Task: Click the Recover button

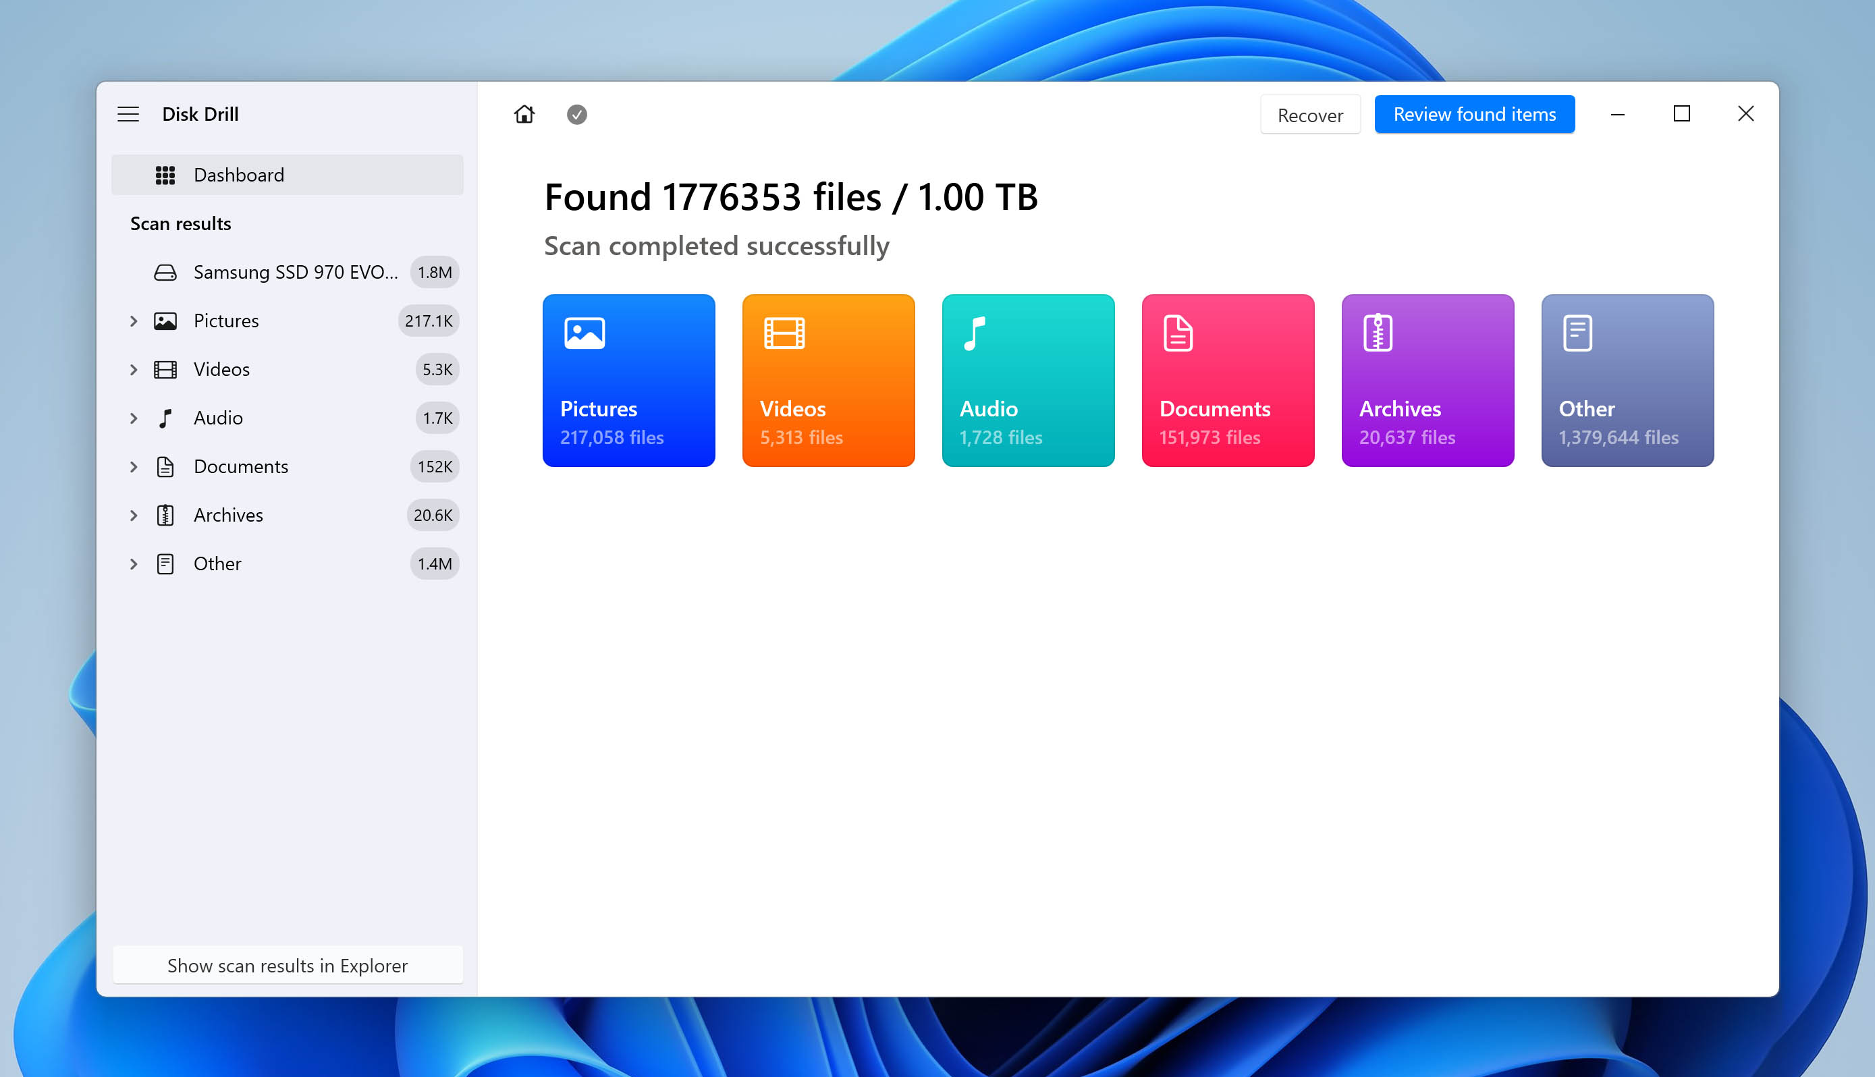Action: click(1309, 115)
